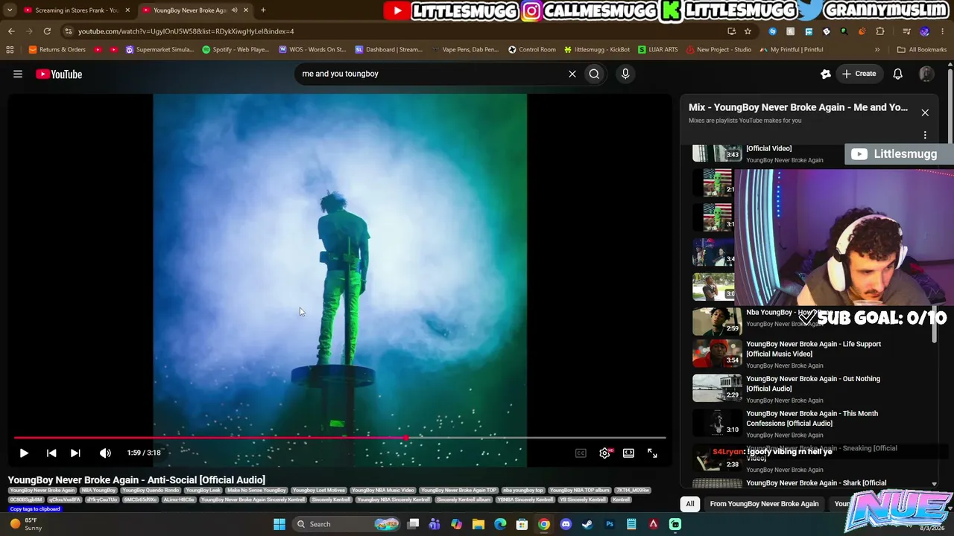This screenshot has height=536, width=954.
Task: Open the Chrome three-dot menu
Action: (x=942, y=31)
